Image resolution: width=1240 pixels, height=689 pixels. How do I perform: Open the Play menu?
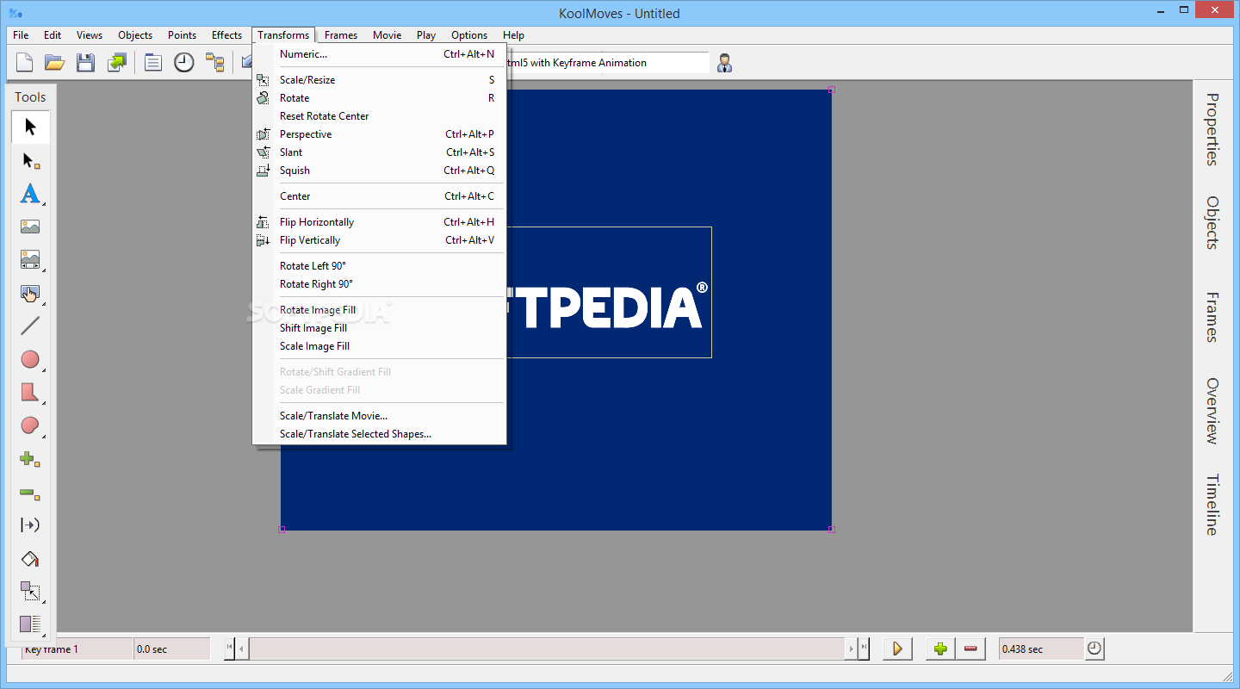pyautogui.click(x=426, y=35)
